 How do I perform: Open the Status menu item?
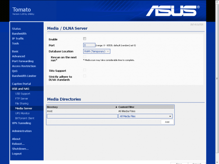16,29
